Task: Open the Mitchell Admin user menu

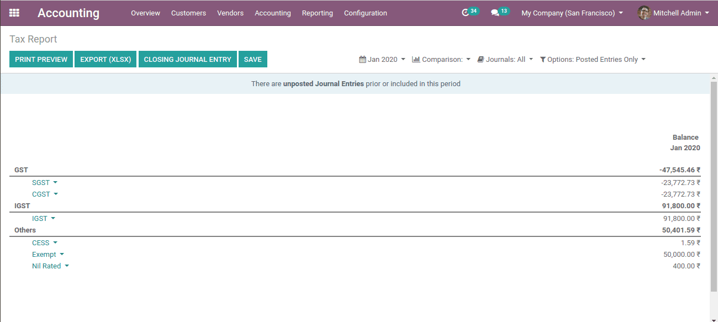Action: point(673,13)
